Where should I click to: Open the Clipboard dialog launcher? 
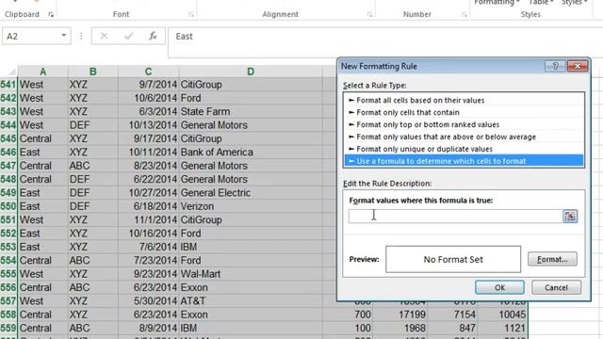51,15
